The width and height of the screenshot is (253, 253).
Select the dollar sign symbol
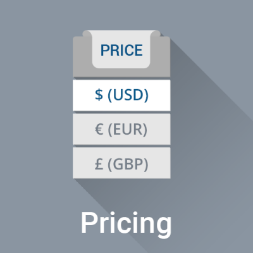(99, 95)
